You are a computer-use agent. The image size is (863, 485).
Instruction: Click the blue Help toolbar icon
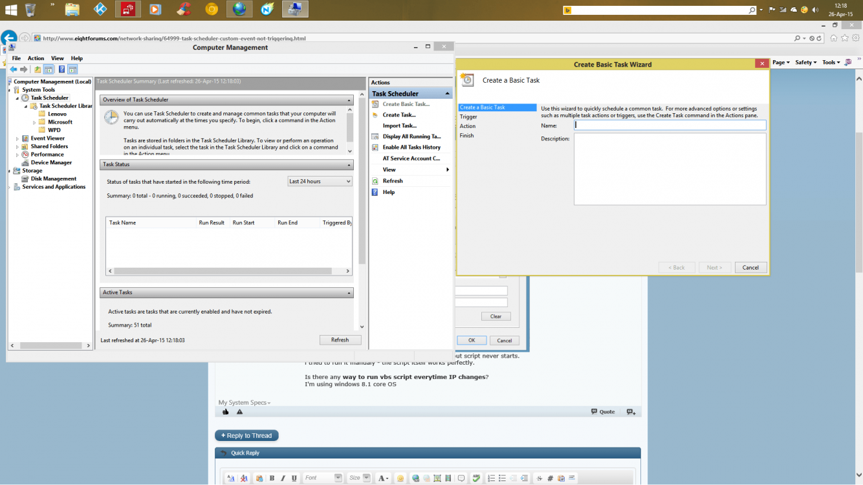pyautogui.click(x=61, y=69)
